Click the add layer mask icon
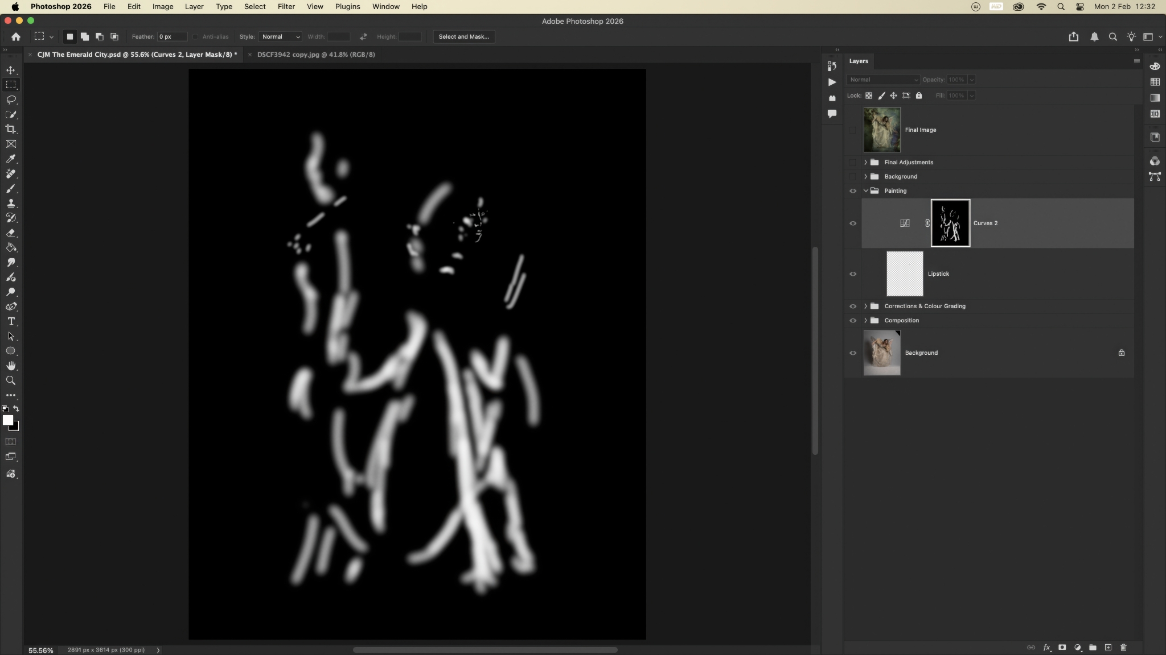This screenshot has height=655, width=1166. coord(1062,647)
